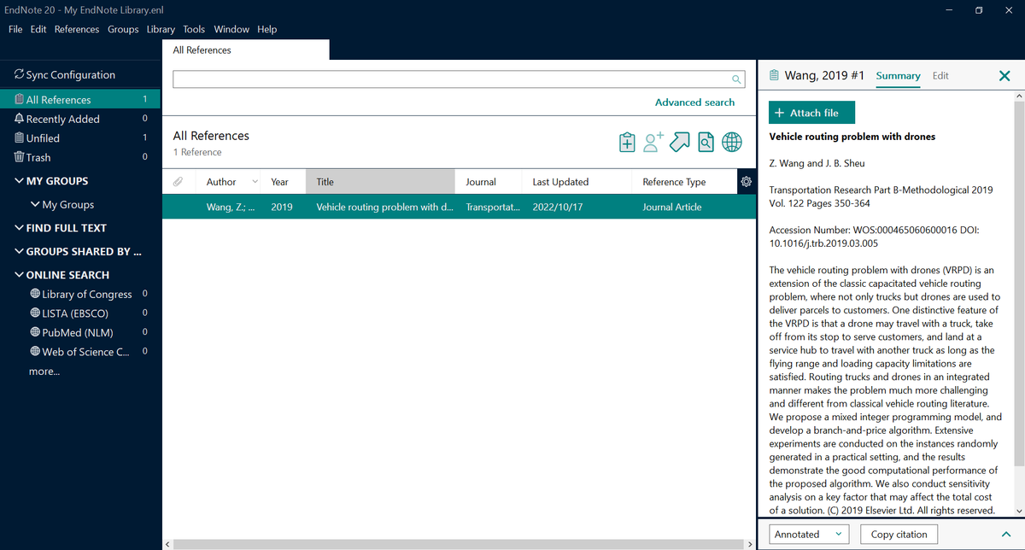
Task: Click right arrow of horizontal scrollbar
Action: [x=750, y=544]
